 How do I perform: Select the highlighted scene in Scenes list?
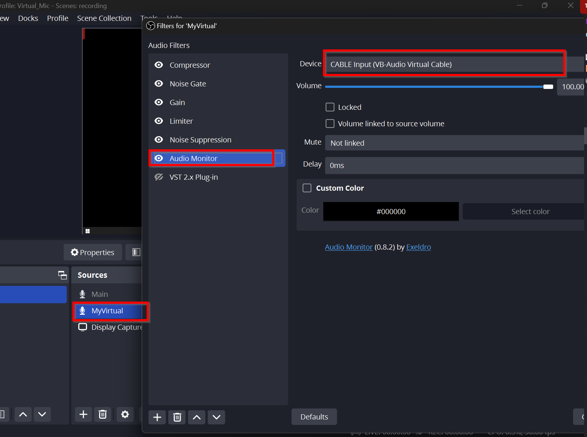[x=33, y=295]
